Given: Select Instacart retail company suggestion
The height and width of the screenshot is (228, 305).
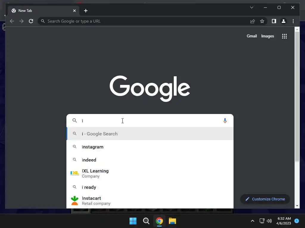Looking at the screenshot, I should (150, 201).
